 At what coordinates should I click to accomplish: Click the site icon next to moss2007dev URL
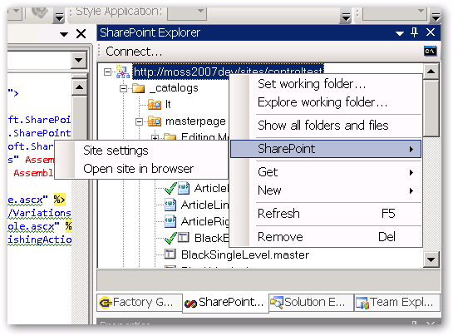click(123, 72)
